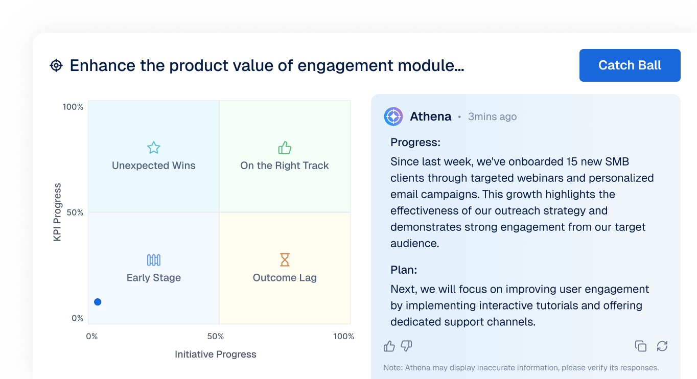Regenerate response with the refresh icon

[x=662, y=346]
